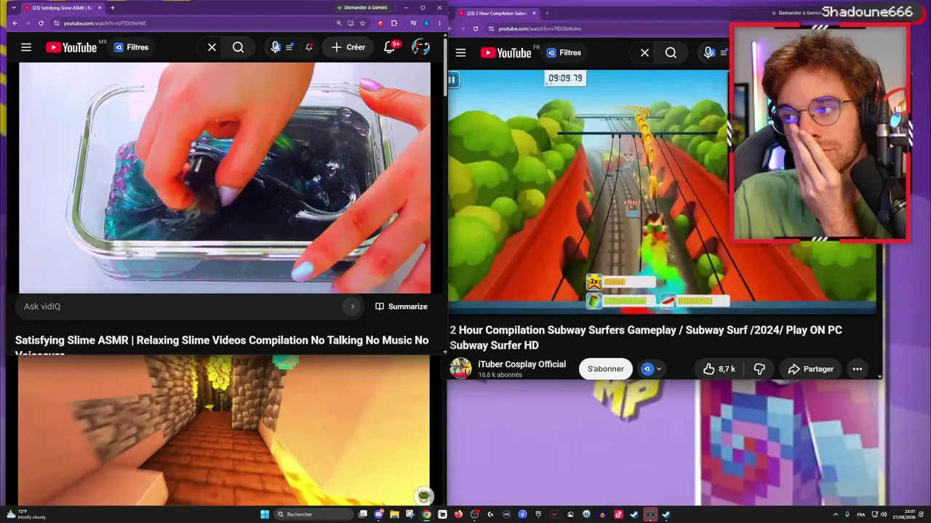Open the account avatar menu in the left window

420,47
